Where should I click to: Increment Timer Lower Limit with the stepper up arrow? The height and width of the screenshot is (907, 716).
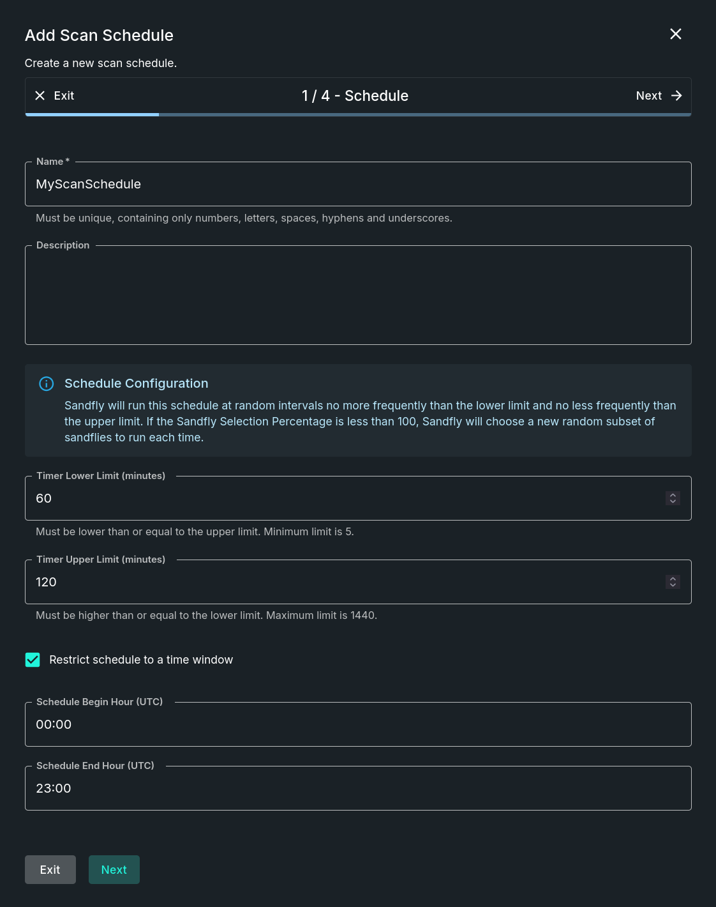click(x=673, y=494)
